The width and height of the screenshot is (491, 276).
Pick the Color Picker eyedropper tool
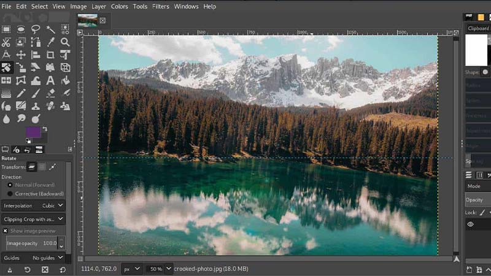(50, 42)
